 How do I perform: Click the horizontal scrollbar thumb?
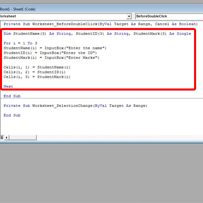(x=23, y=138)
